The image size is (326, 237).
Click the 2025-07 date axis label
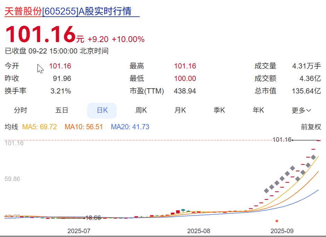click(79, 231)
